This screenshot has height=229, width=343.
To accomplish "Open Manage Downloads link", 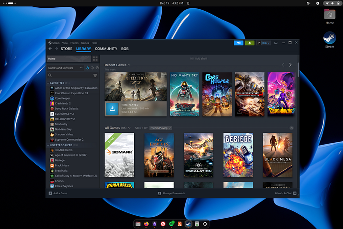I will [173, 193].
